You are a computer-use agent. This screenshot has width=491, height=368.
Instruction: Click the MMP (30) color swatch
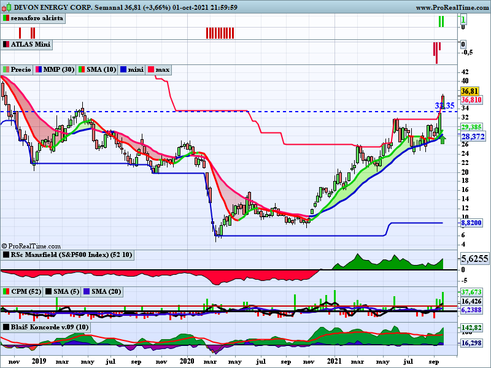[x=39, y=69]
